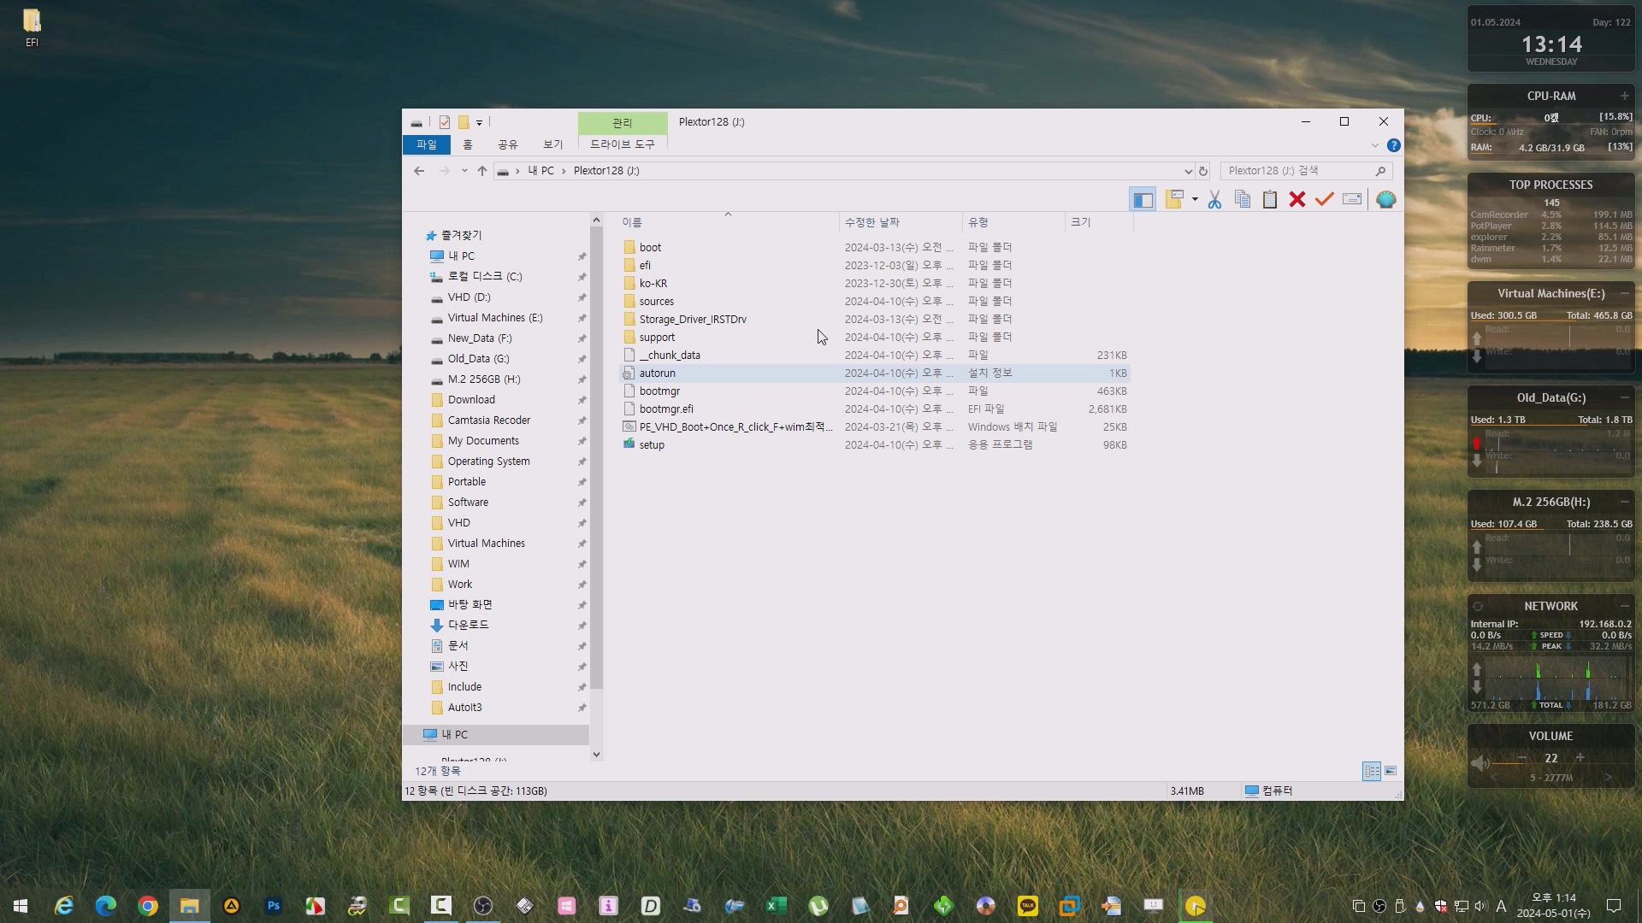Image resolution: width=1642 pixels, height=923 pixels.
Task: Expand the address bar history dropdown
Action: click(1188, 171)
